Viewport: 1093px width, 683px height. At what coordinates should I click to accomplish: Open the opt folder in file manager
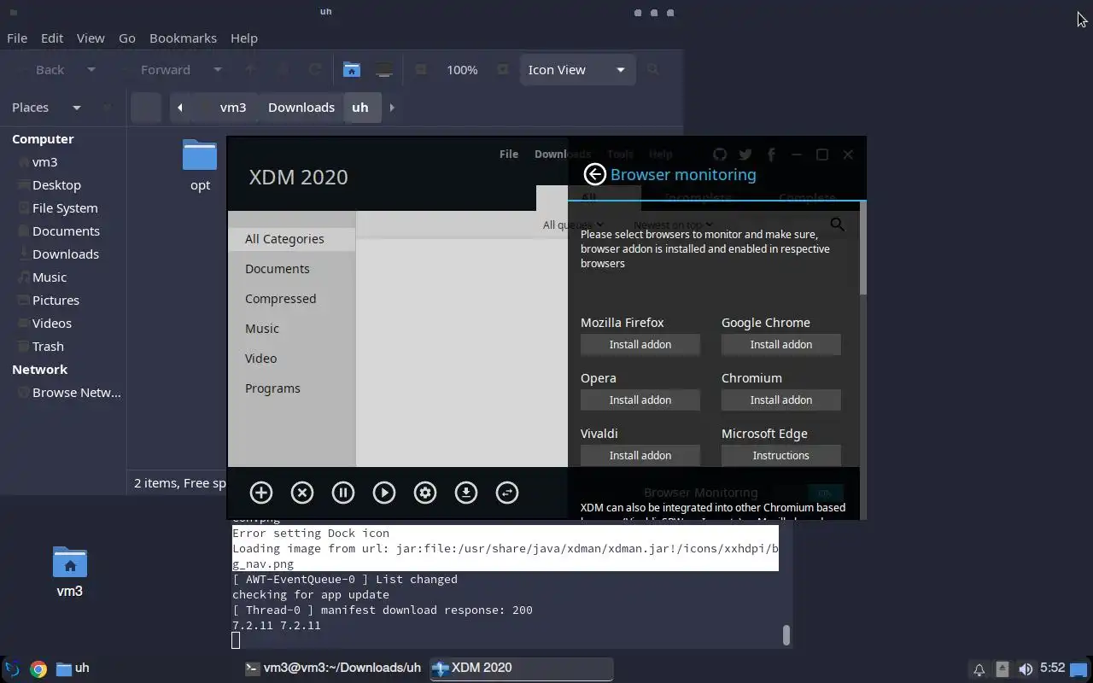pyautogui.click(x=200, y=166)
